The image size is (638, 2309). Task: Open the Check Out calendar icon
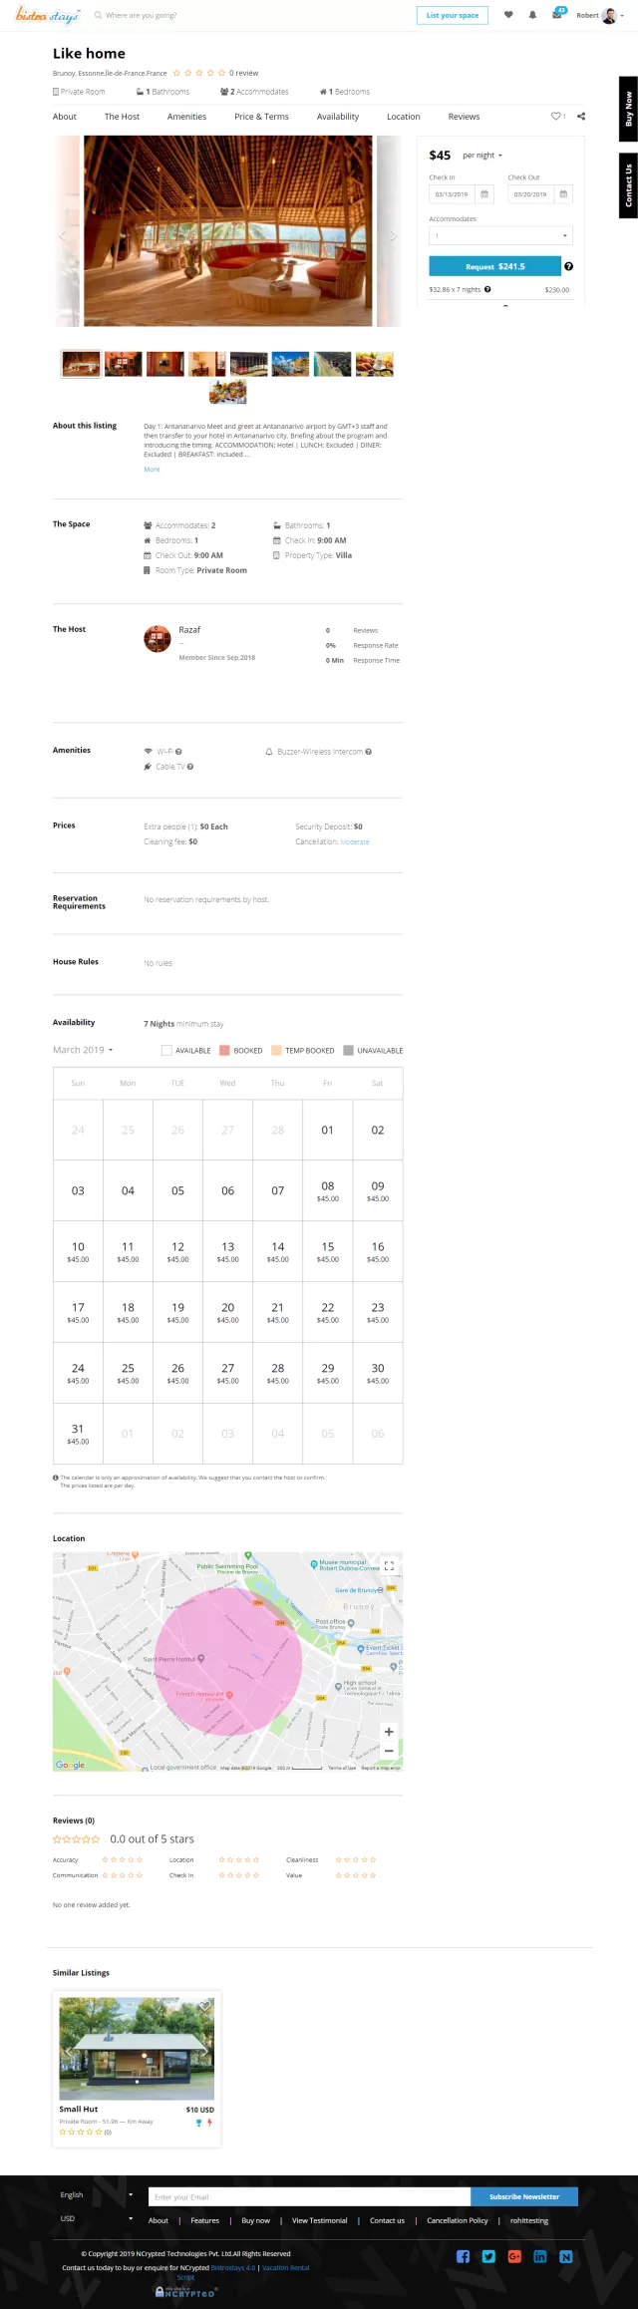click(563, 194)
